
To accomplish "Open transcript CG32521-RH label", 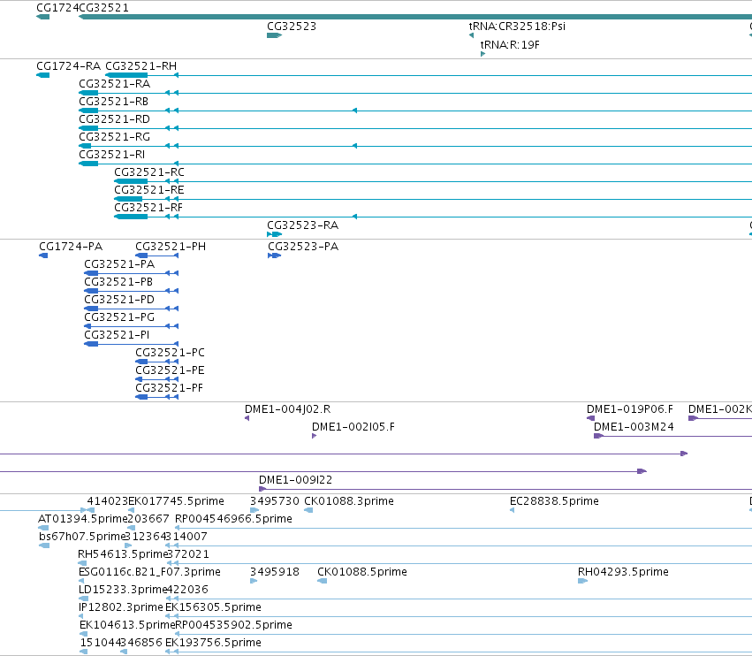I will coord(141,66).
